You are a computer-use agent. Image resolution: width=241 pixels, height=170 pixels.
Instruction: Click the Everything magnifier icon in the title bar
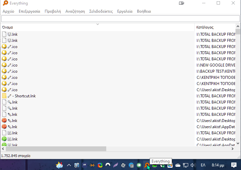pyautogui.click(x=5, y=3)
